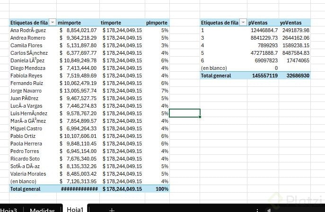Click the Camila Flores row label
Image resolution: width=325 pixels, height=212 pixels.
click(x=26, y=45)
